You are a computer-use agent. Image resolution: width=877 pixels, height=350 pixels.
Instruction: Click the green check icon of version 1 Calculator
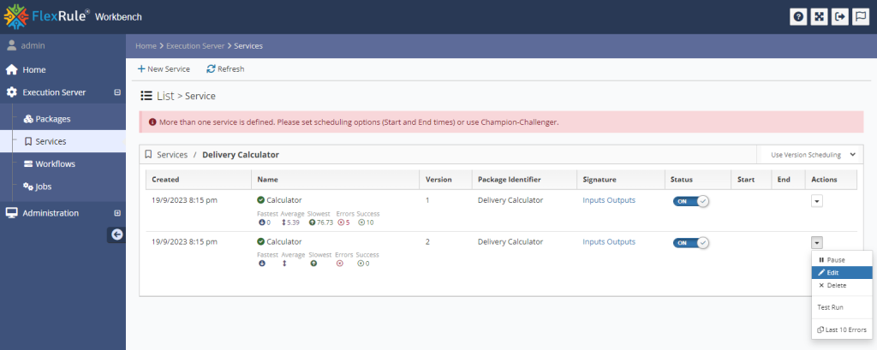click(260, 200)
